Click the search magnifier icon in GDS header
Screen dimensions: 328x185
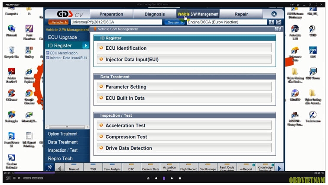click(274, 14)
